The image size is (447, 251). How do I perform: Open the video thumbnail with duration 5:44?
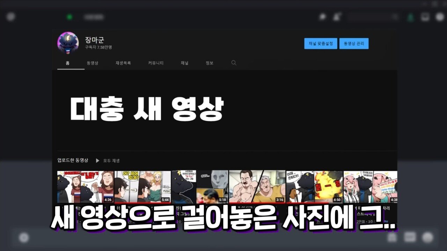point(142,187)
